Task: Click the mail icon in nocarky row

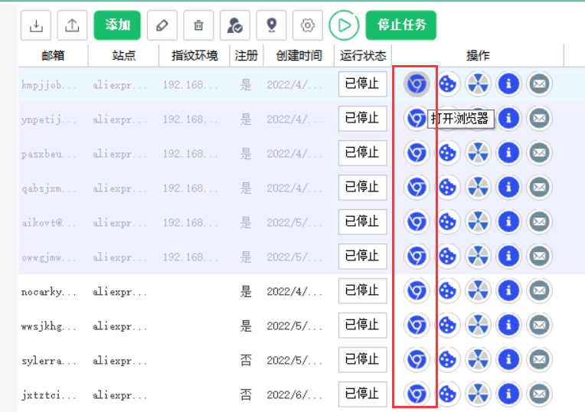Action: tap(539, 290)
